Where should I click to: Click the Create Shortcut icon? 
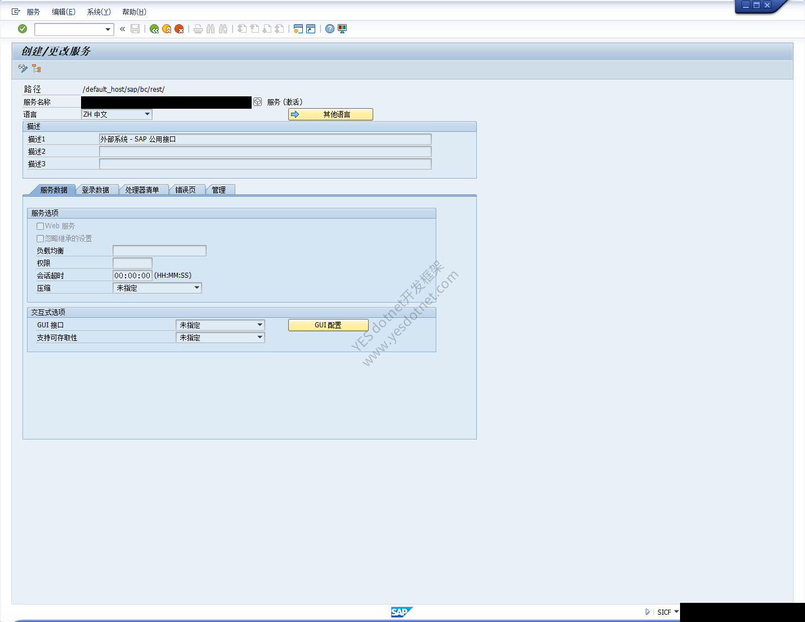coord(311,29)
